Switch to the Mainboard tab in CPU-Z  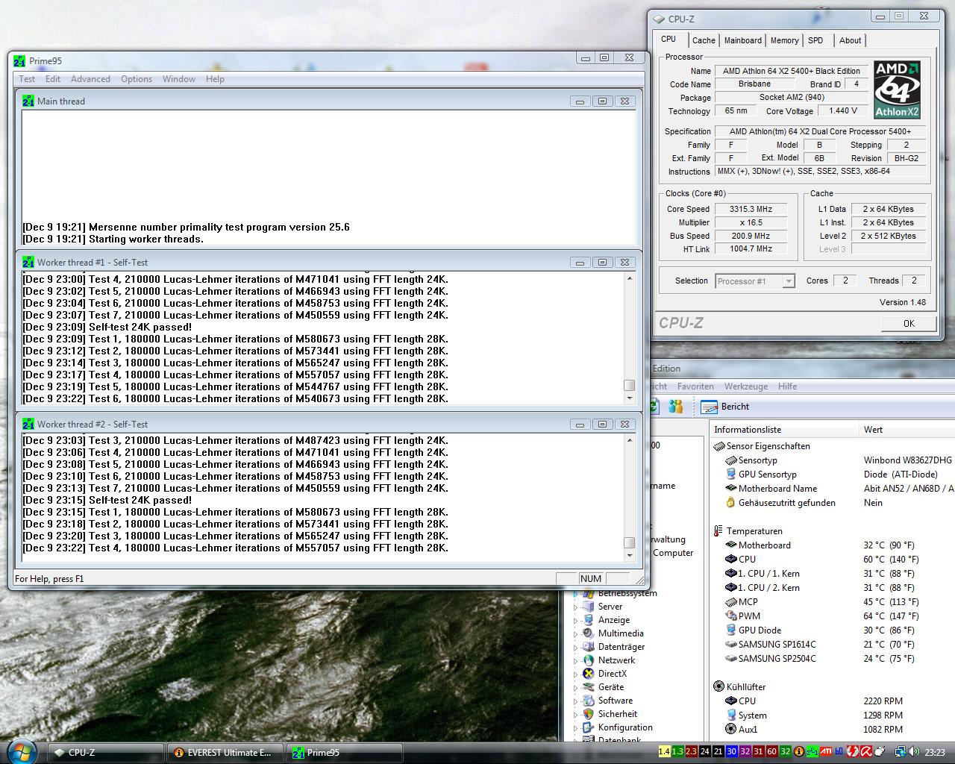742,40
